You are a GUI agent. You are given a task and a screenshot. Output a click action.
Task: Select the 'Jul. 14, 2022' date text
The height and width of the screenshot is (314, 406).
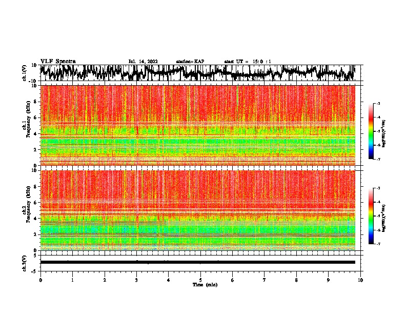[143, 62]
